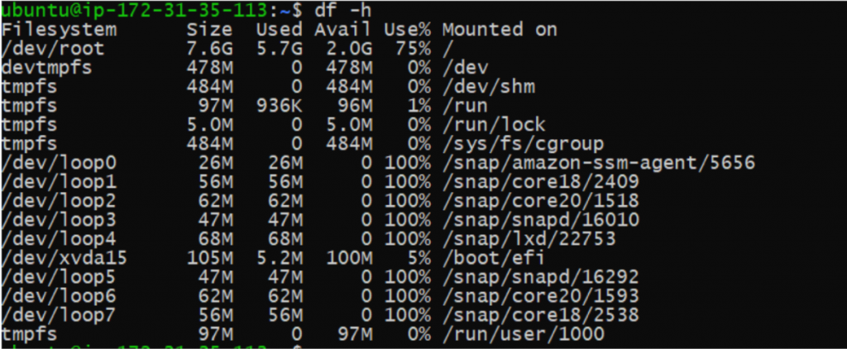The image size is (847, 349).
Task: Select the devtmpfs filesystem name
Action: click(x=47, y=68)
